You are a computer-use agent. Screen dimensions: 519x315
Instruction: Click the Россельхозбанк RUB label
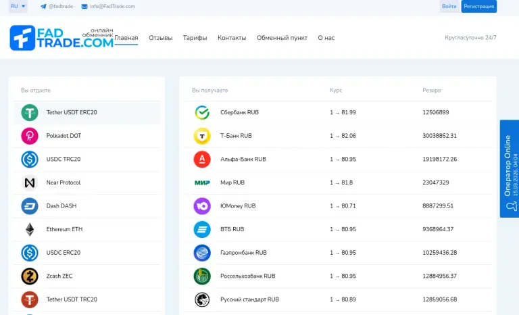pyautogui.click(x=247, y=276)
